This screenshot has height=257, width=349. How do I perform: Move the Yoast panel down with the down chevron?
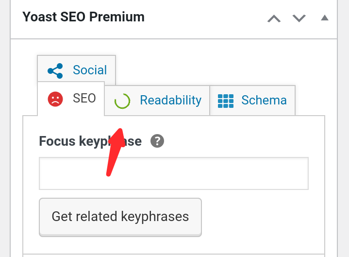pyautogui.click(x=299, y=18)
